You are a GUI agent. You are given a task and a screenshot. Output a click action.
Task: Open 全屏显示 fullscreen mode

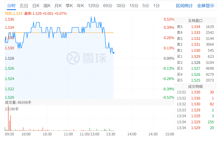pos(206,6)
